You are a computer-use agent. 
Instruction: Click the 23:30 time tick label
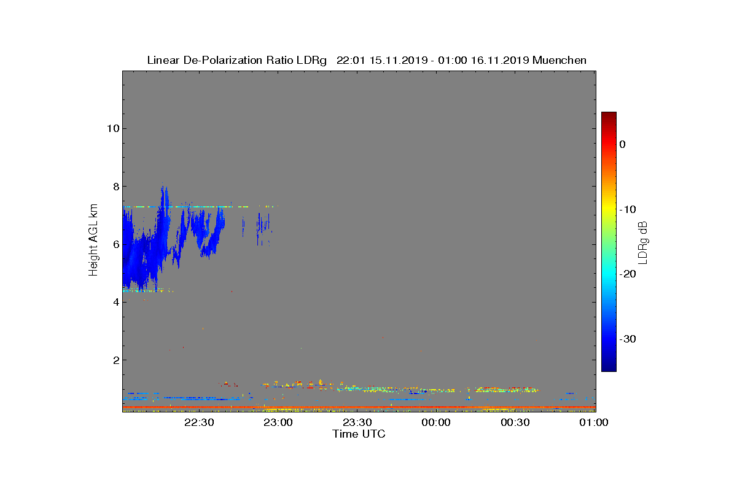357,422
